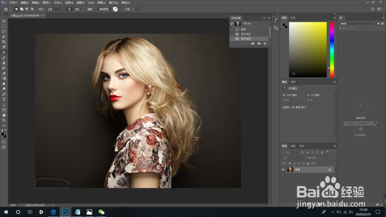Open the 图像(I) menu

(36, 3)
